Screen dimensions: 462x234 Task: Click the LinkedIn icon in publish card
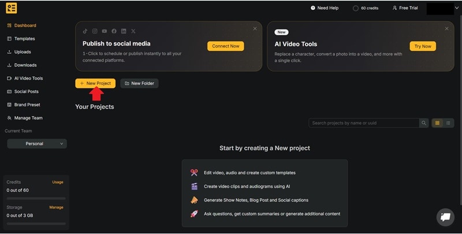124,31
